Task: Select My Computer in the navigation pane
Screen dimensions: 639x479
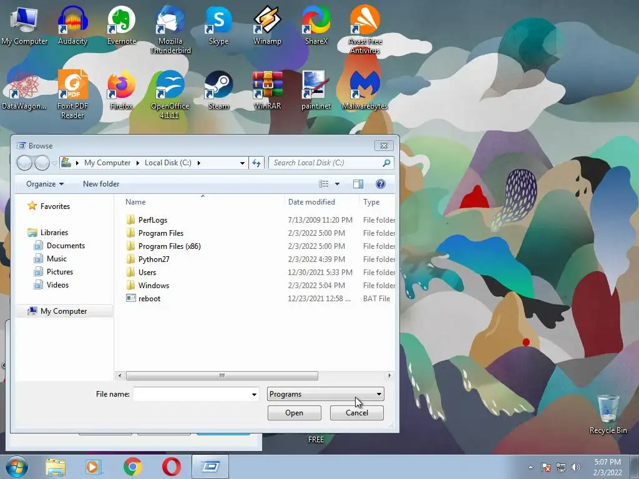Action: pyautogui.click(x=64, y=311)
